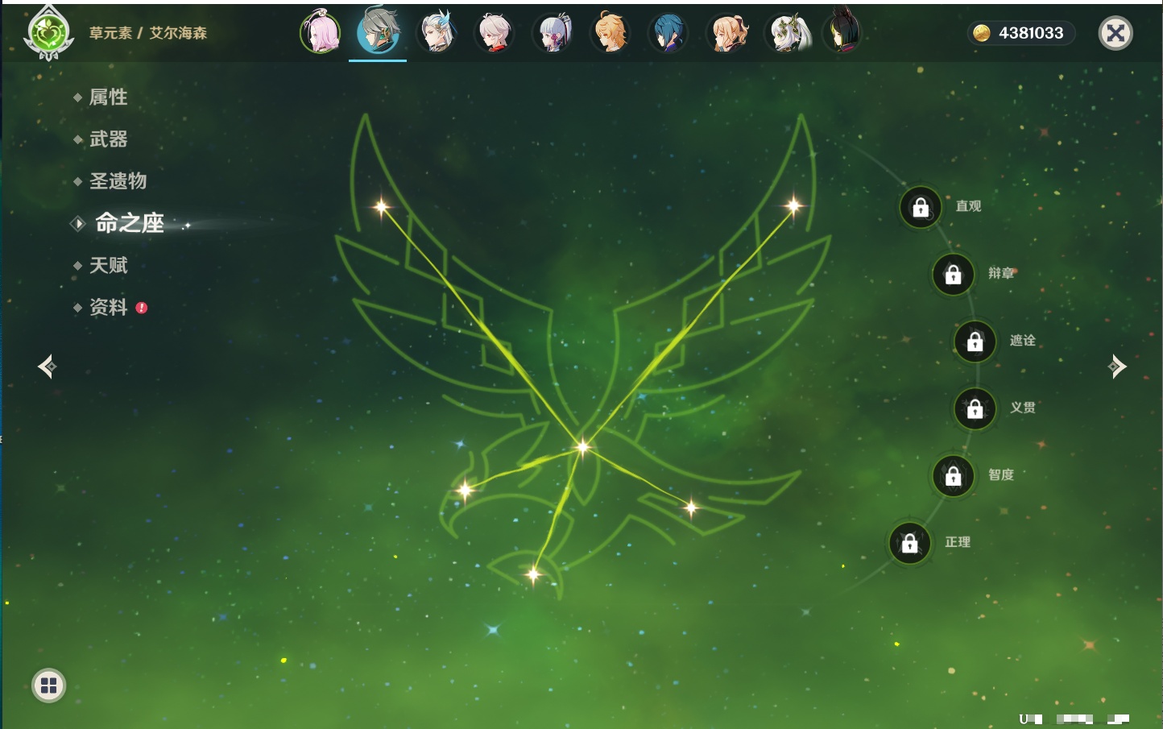The image size is (1163, 729).
Task: Select the dark blue-haired character avatar
Action: [x=668, y=33]
